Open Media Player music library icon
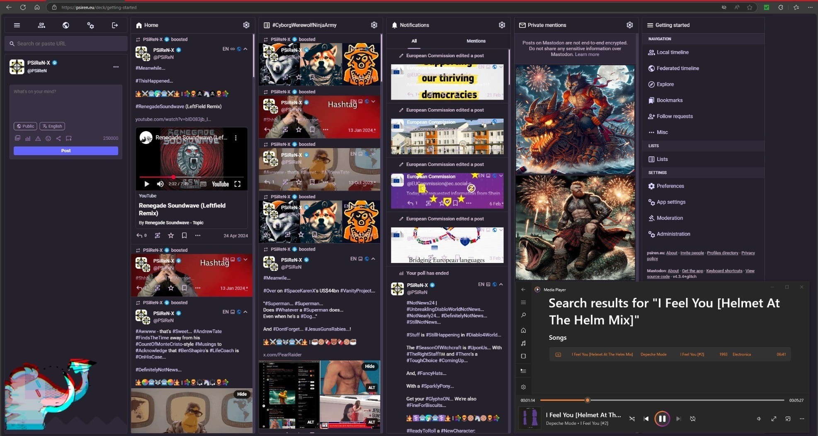This screenshot has height=436, width=818. [x=524, y=343]
